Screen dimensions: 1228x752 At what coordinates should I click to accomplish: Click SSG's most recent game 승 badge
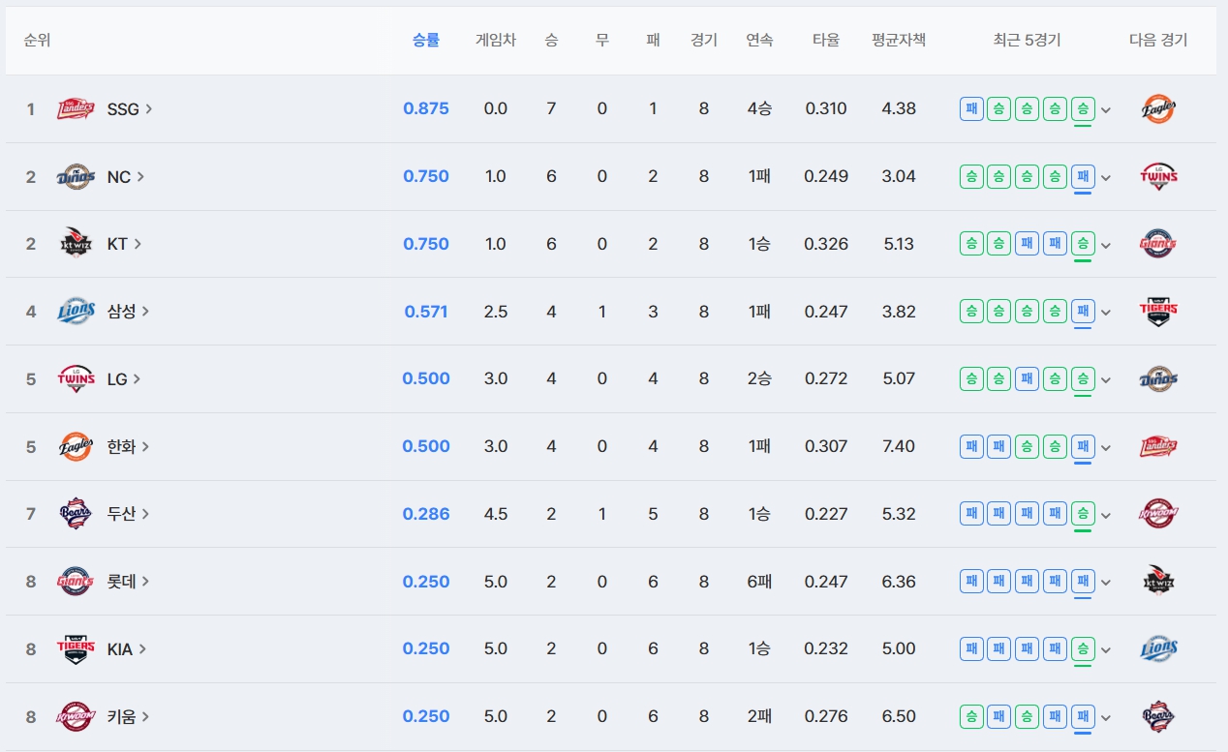click(x=1084, y=108)
